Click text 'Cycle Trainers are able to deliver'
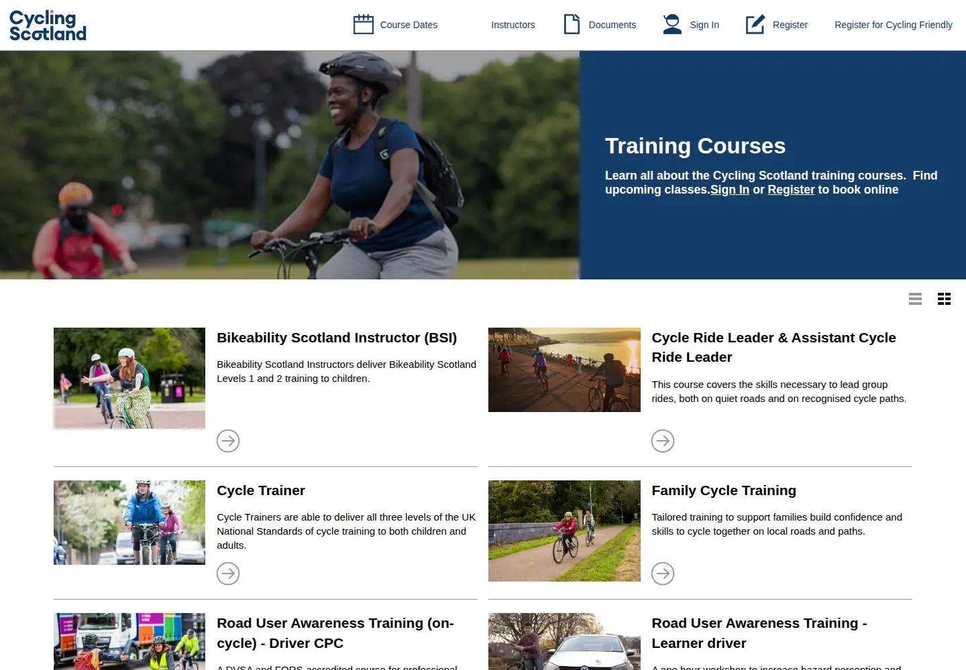Viewport: 966px width, 670px height. (290, 517)
